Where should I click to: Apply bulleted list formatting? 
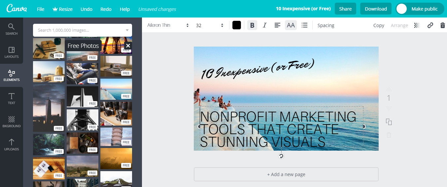[304, 25]
